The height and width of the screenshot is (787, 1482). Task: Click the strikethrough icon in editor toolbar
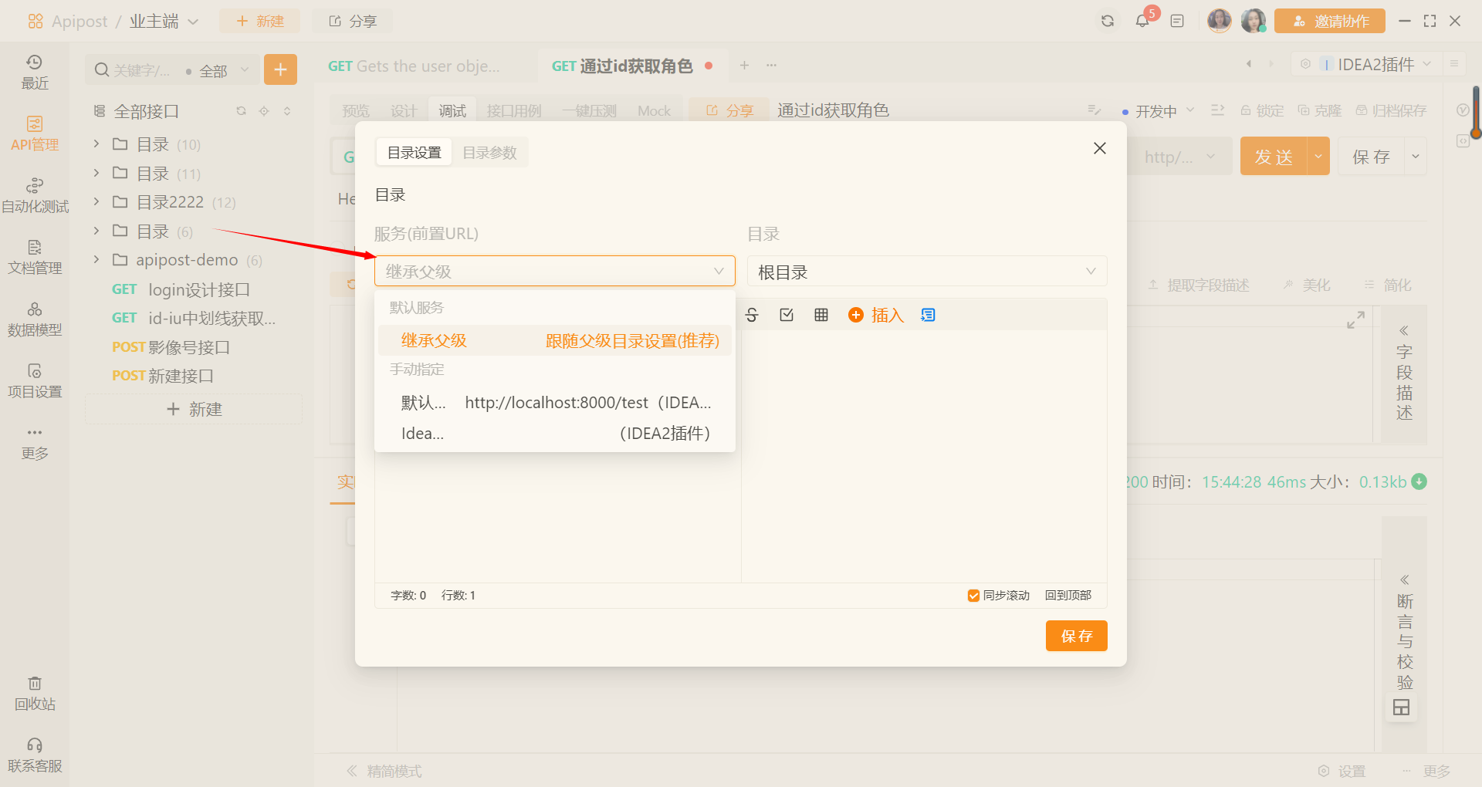point(752,315)
